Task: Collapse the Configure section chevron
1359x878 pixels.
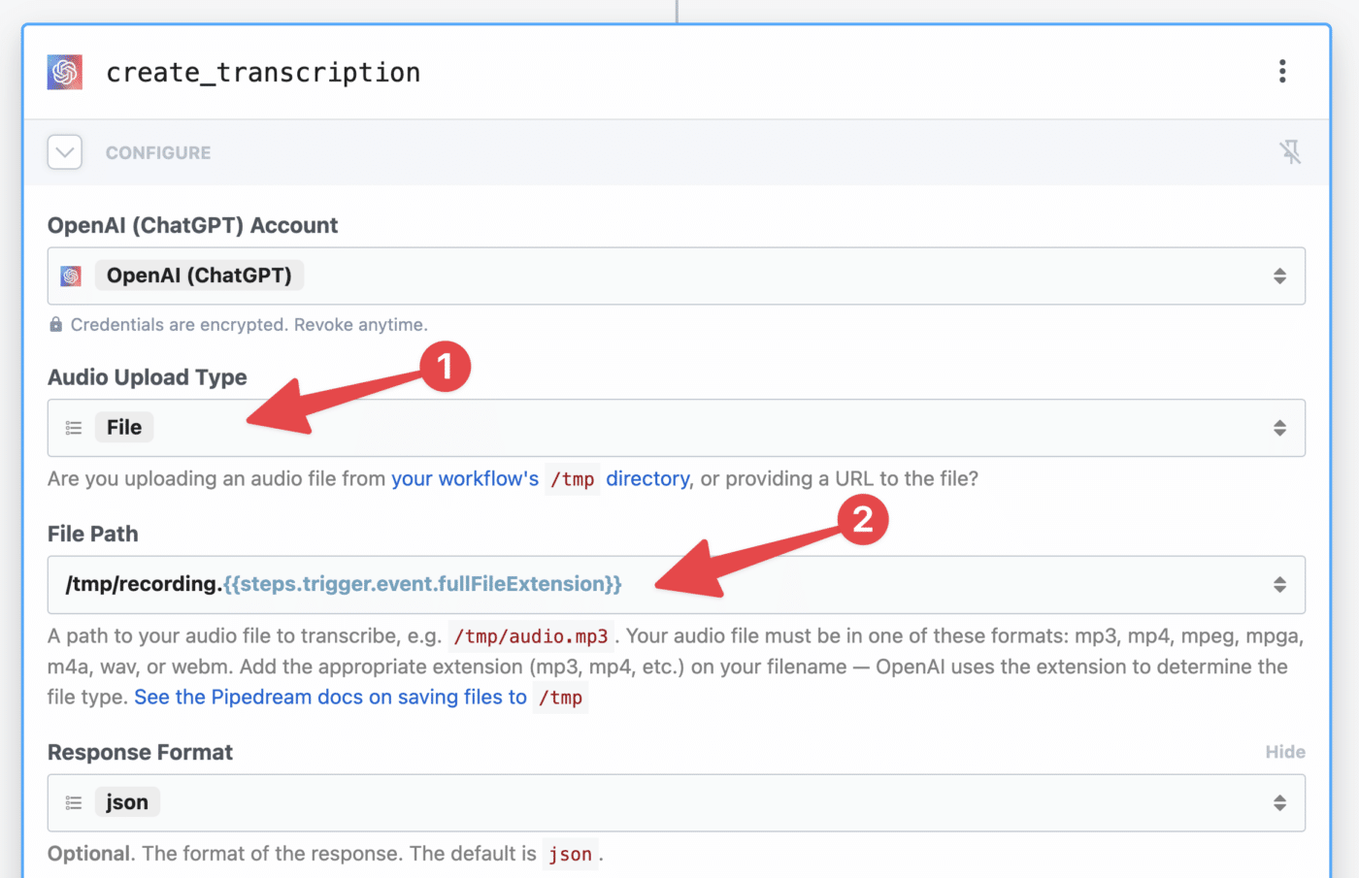Action: (x=65, y=152)
